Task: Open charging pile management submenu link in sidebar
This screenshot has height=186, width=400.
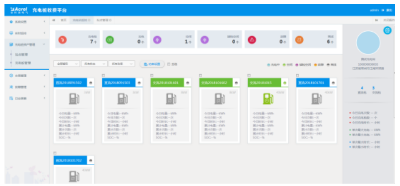Action: pos(23,63)
